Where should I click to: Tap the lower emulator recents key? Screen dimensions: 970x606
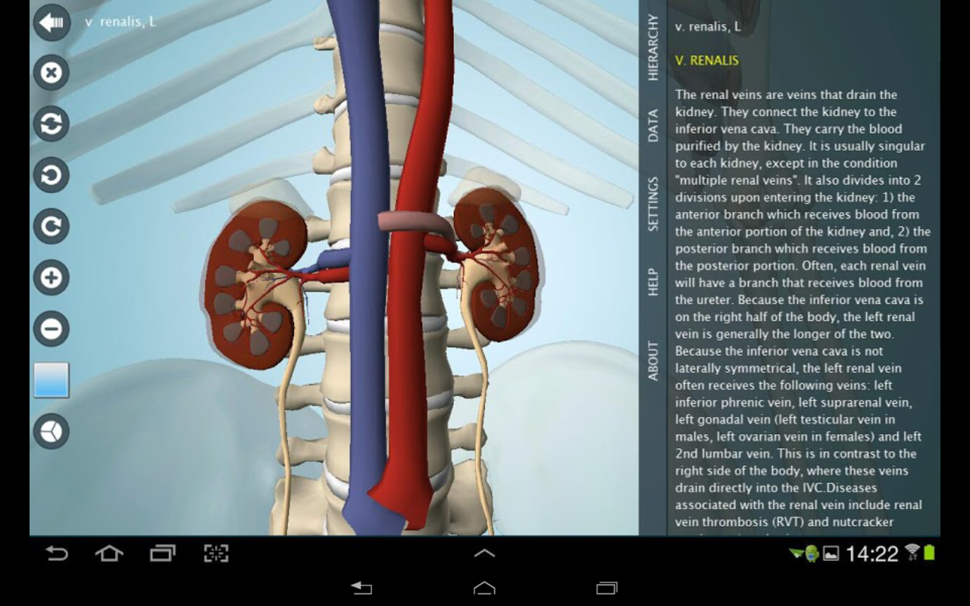[x=607, y=588]
